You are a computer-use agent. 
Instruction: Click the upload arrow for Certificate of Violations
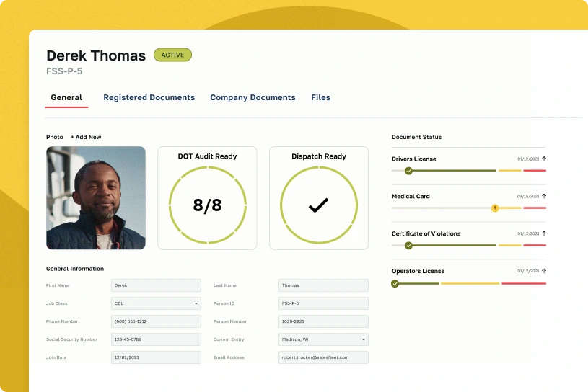click(x=544, y=233)
